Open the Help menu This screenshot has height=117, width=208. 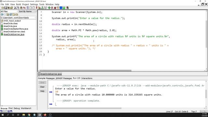tap(57, 4)
